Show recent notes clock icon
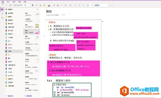Image resolution: width=161 pixels, height=98 pixels. click(2, 18)
